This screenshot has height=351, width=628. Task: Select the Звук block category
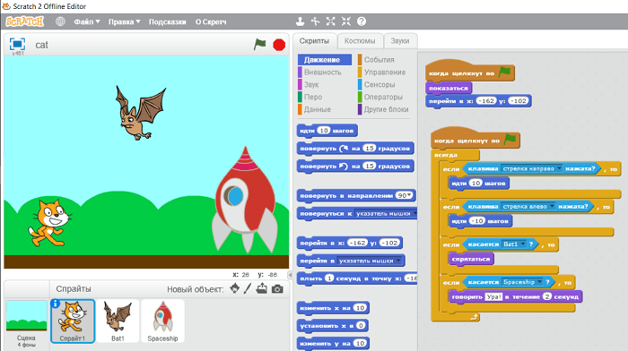[x=309, y=85]
